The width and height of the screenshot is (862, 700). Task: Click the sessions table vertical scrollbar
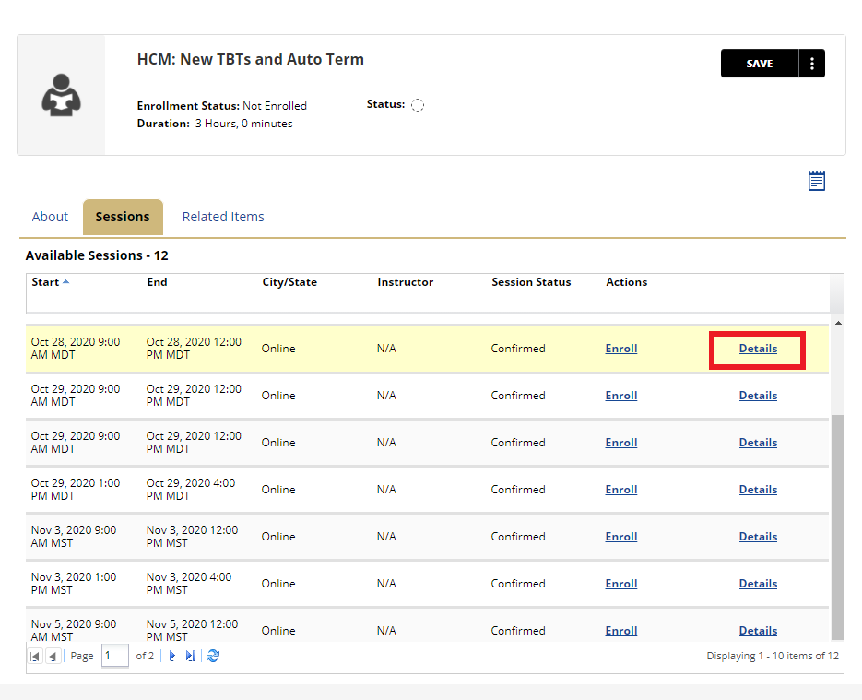[x=837, y=526]
